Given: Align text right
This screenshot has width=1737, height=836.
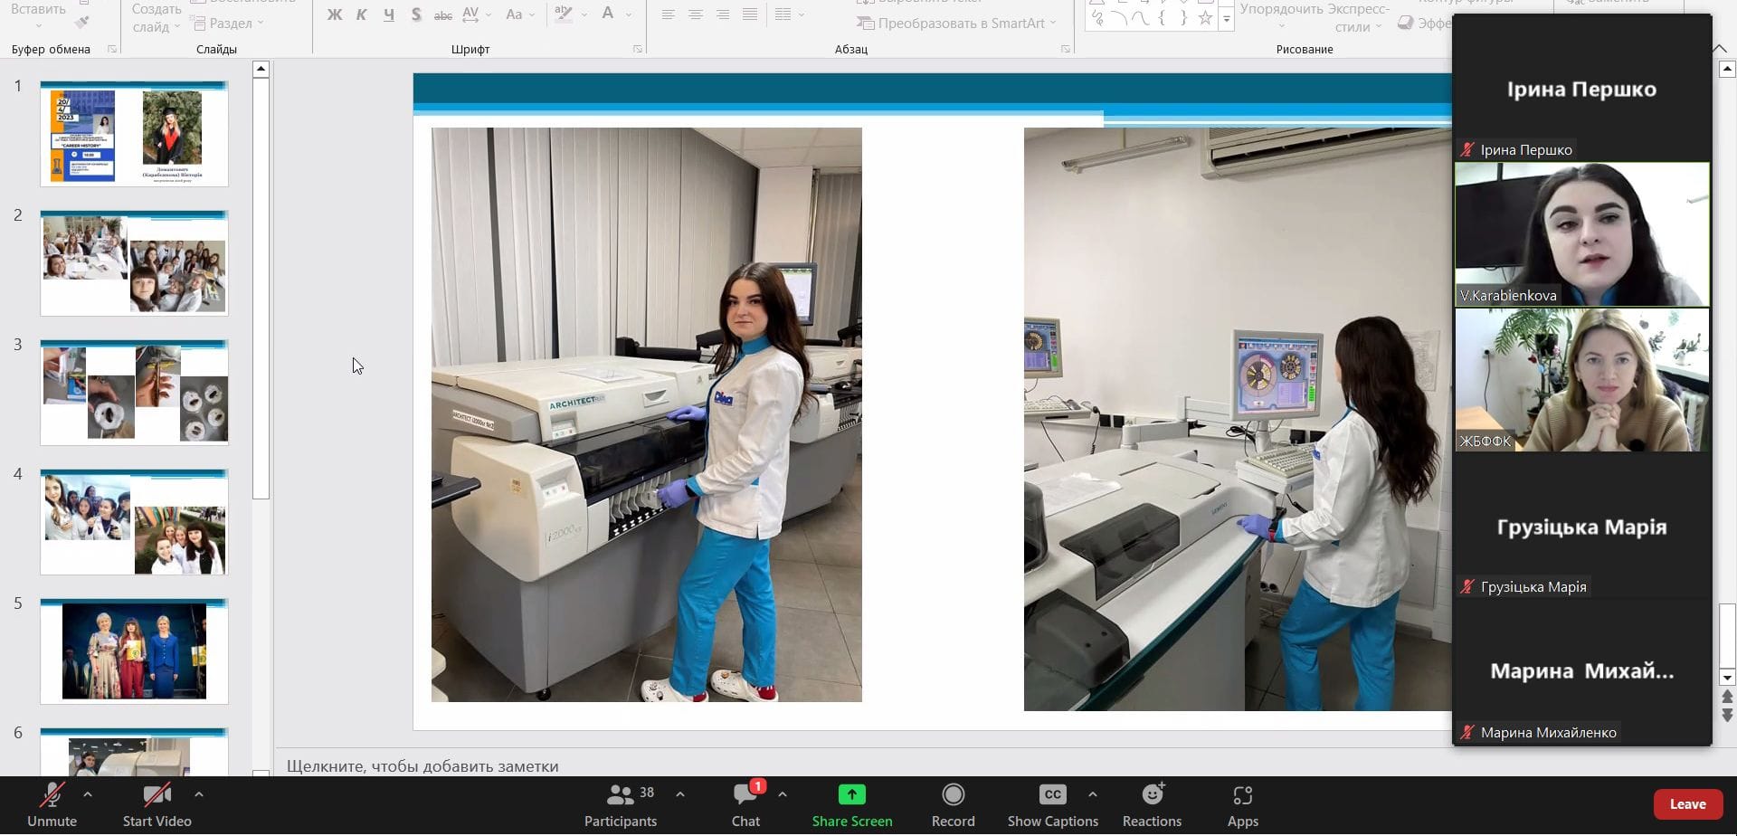Looking at the screenshot, I should (723, 14).
